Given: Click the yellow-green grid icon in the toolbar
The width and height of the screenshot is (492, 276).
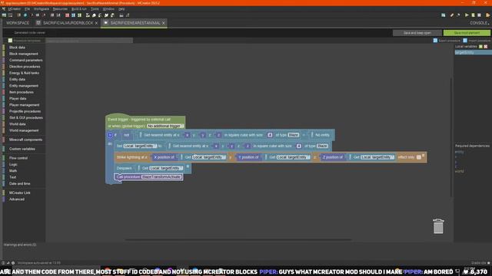Looking at the screenshot, I should [x=79, y=15].
